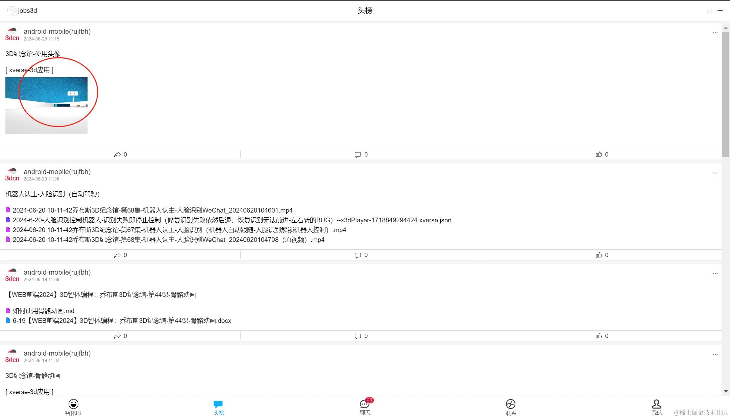Click the plus icon in top-right header
This screenshot has height=418, width=730.
point(720,11)
